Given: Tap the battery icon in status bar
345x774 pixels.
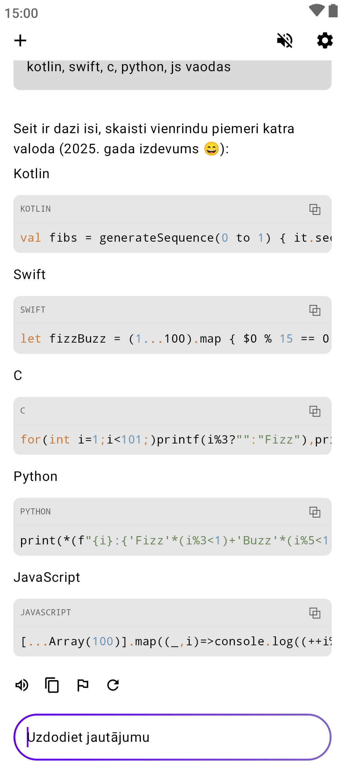Looking at the screenshot, I should pos(333,11).
